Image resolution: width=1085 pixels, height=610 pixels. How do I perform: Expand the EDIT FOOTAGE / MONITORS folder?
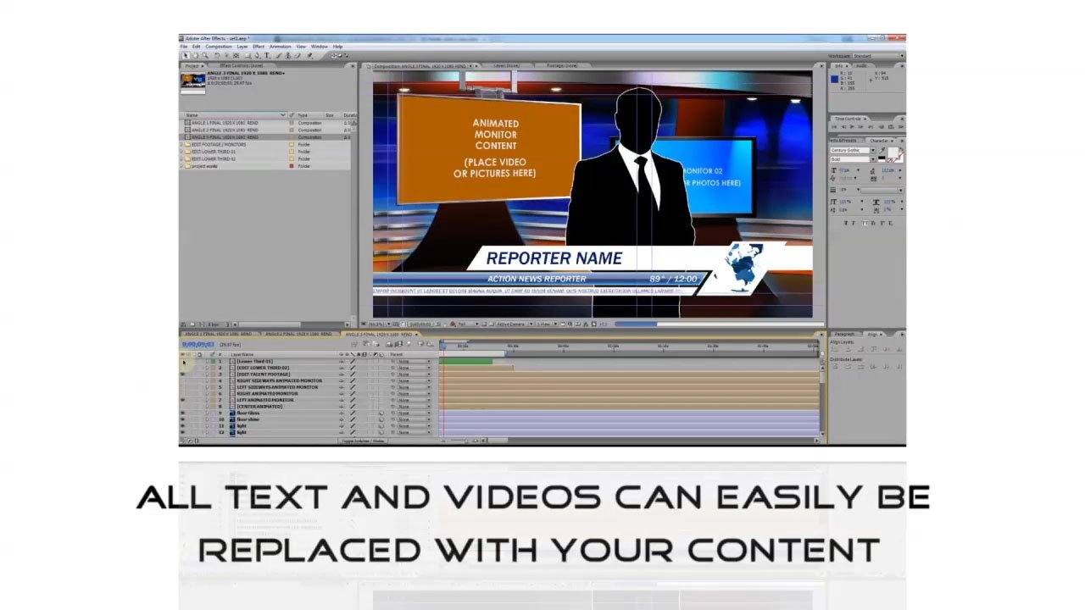click(181, 145)
